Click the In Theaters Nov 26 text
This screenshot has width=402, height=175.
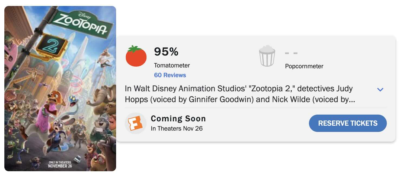177,128
